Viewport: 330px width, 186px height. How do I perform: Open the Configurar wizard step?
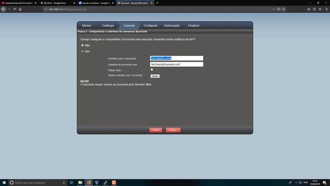pos(151,25)
